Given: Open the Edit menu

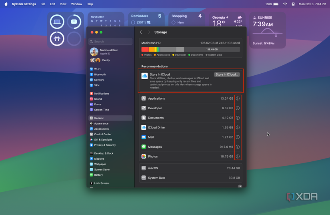Looking at the screenshot, I should [53, 4].
